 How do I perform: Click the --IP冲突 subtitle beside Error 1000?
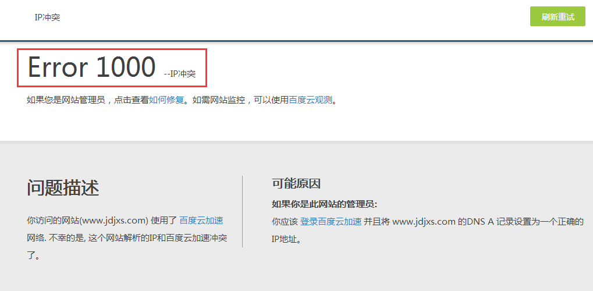(x=180, y=74)
